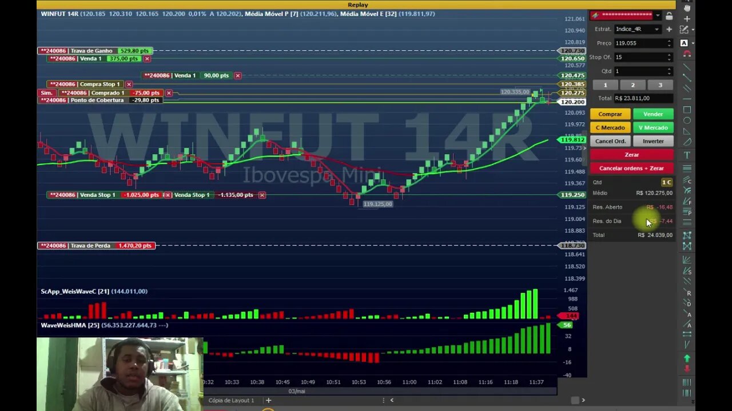The image size is (732, 411).
Task: Click the '1 C' position quantity badge
Action: click(x=667, y=182)
